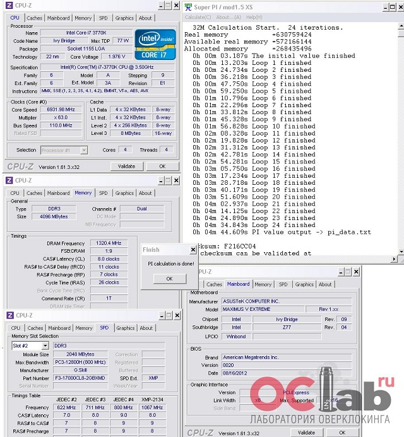Close the CPU-Z SPD window
Image resolution: width=404 pixels, height=437 pixels.
pos(177,315)
